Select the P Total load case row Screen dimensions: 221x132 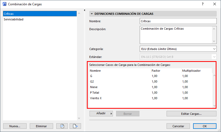pyautogui.click(x=151, y=93)
